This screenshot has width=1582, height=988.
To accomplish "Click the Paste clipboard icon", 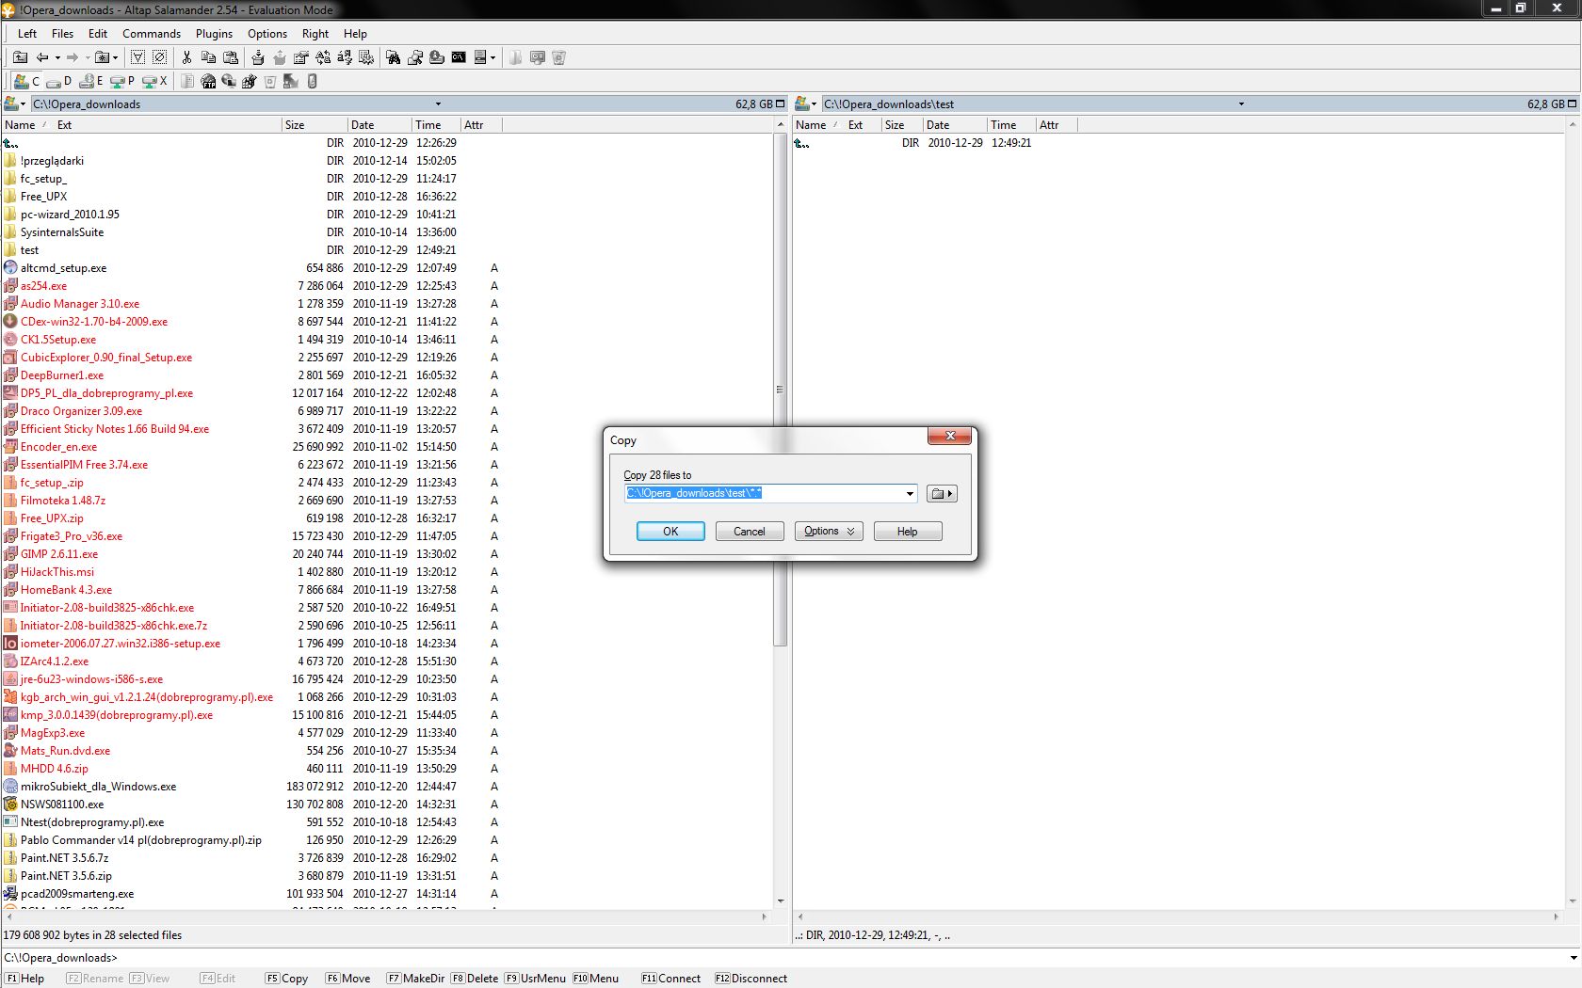I will pos(230,57).
